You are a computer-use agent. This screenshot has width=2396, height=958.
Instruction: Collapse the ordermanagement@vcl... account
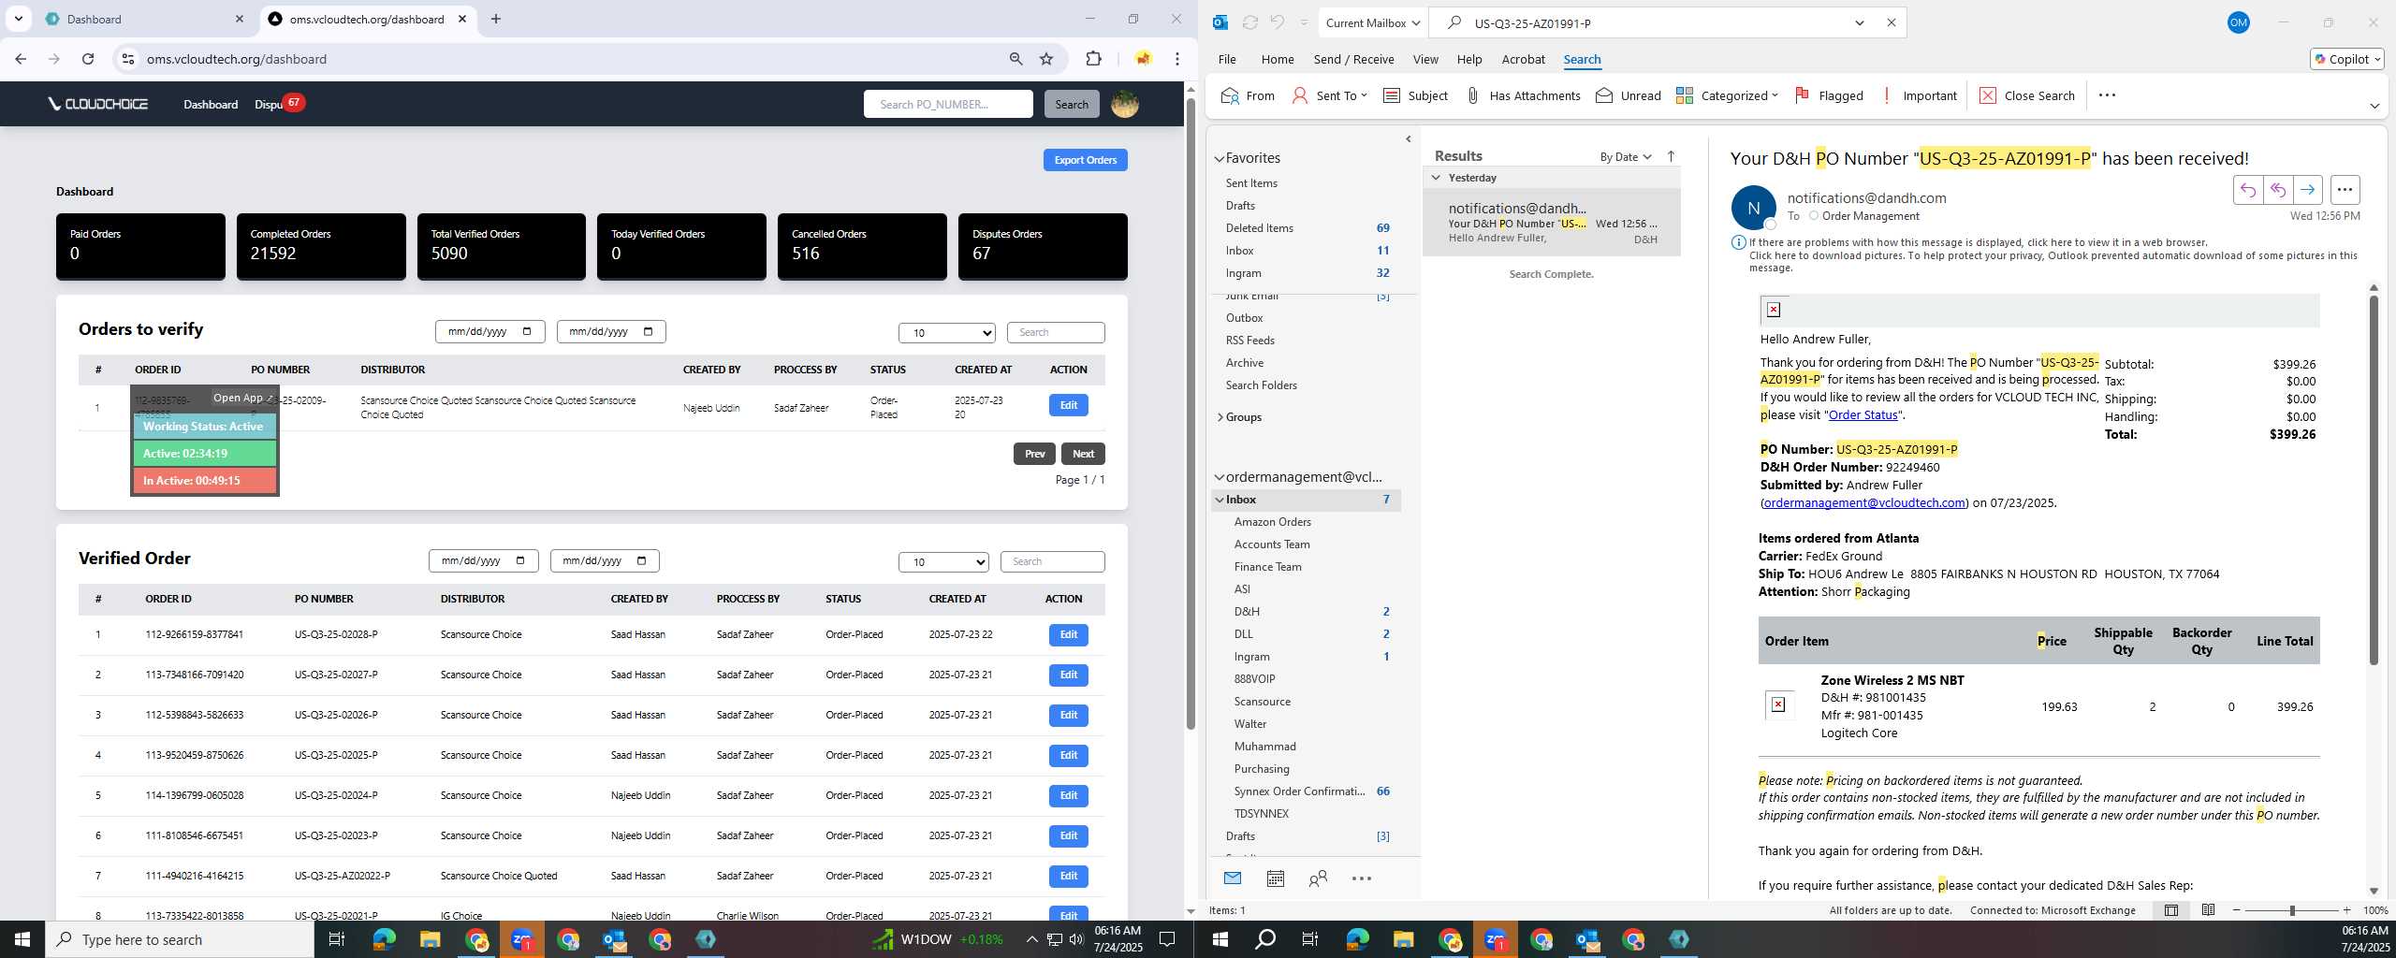pos(1220,477)
